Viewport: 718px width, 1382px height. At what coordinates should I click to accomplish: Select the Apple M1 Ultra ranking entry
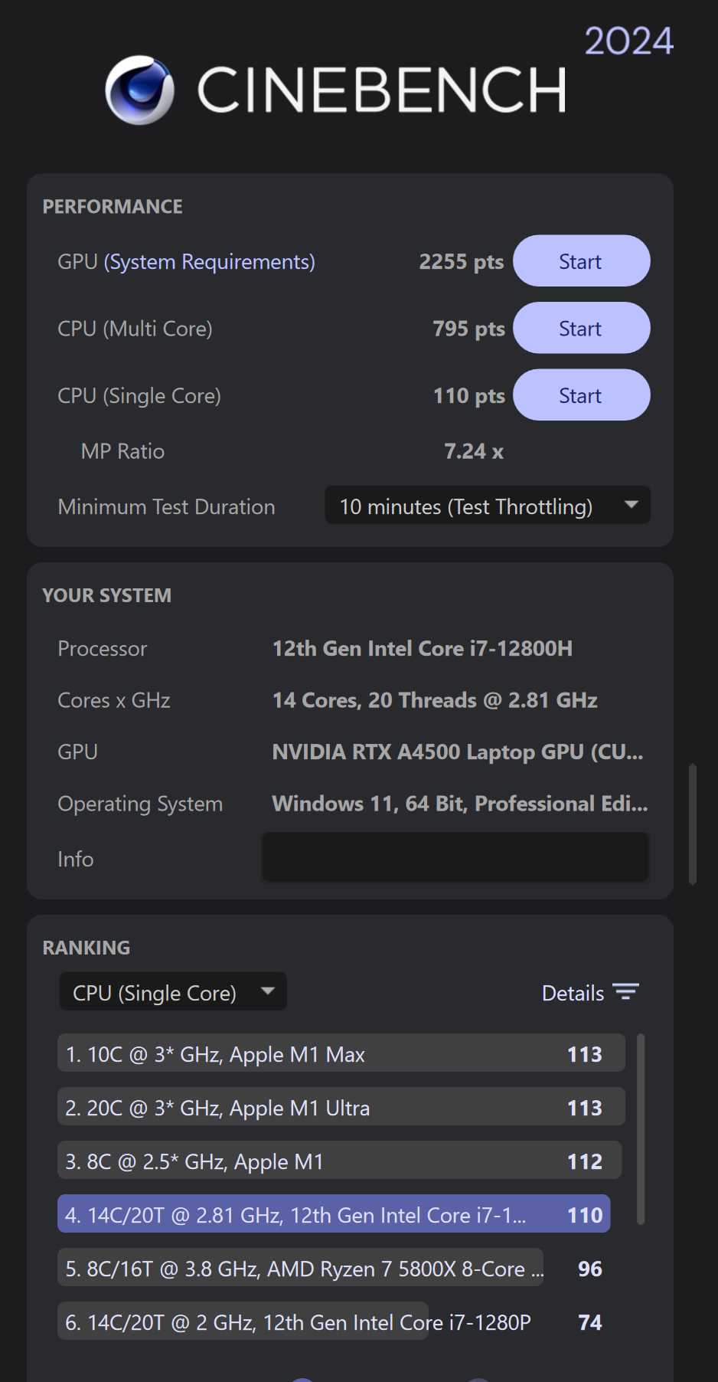[341, 1107]
